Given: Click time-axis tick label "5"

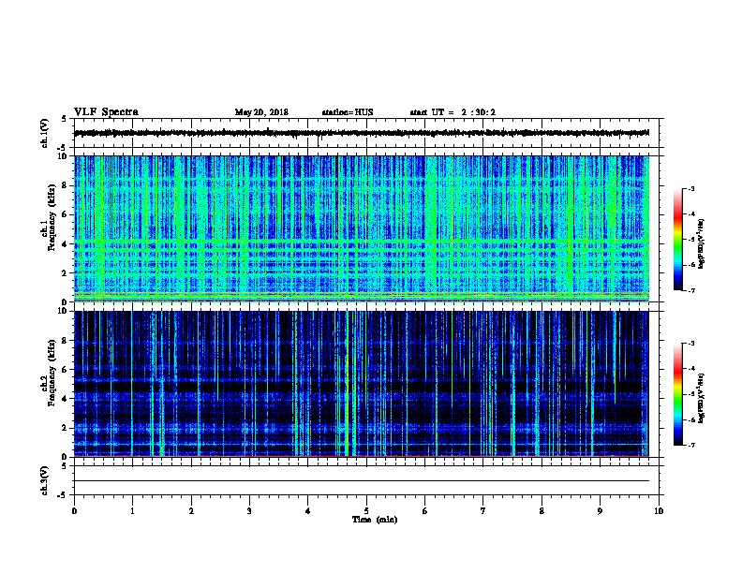Looking at the screenshot, I should (366, 511).
